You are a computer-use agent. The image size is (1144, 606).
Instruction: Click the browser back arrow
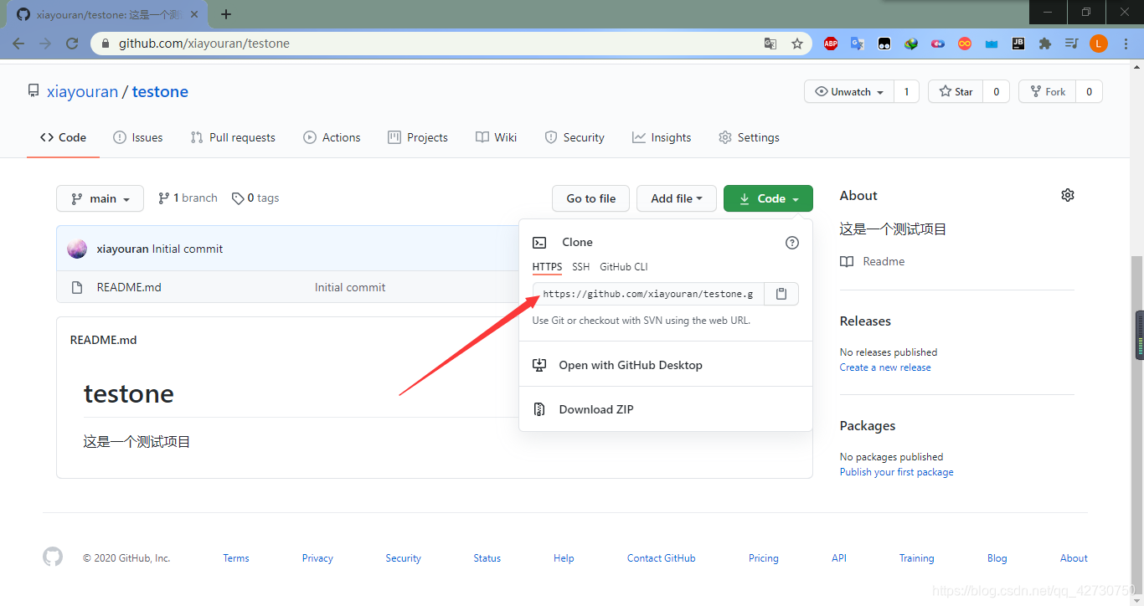coord(18,44)
